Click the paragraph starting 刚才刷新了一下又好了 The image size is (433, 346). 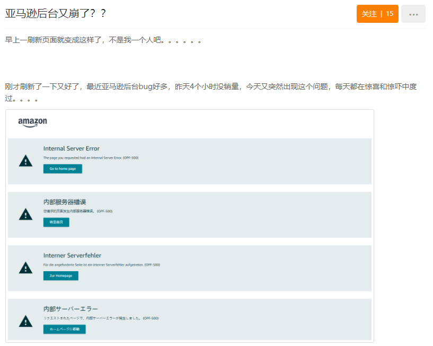(211, 92)
